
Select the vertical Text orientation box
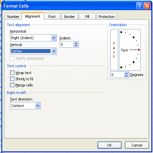point(114,50)
